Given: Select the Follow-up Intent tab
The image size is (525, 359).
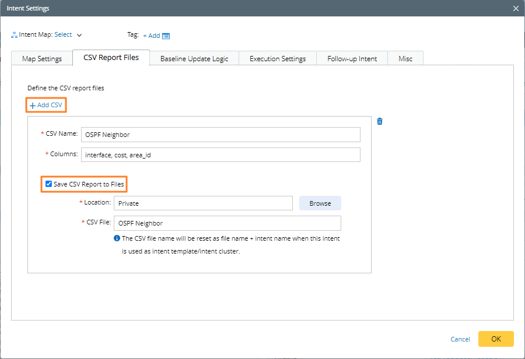Looking at the screenshot, I should click(x=352, y=59).
